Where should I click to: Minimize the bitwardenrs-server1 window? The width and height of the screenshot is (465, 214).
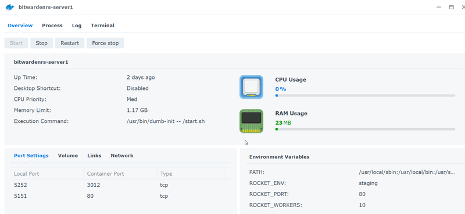[439, 7]
